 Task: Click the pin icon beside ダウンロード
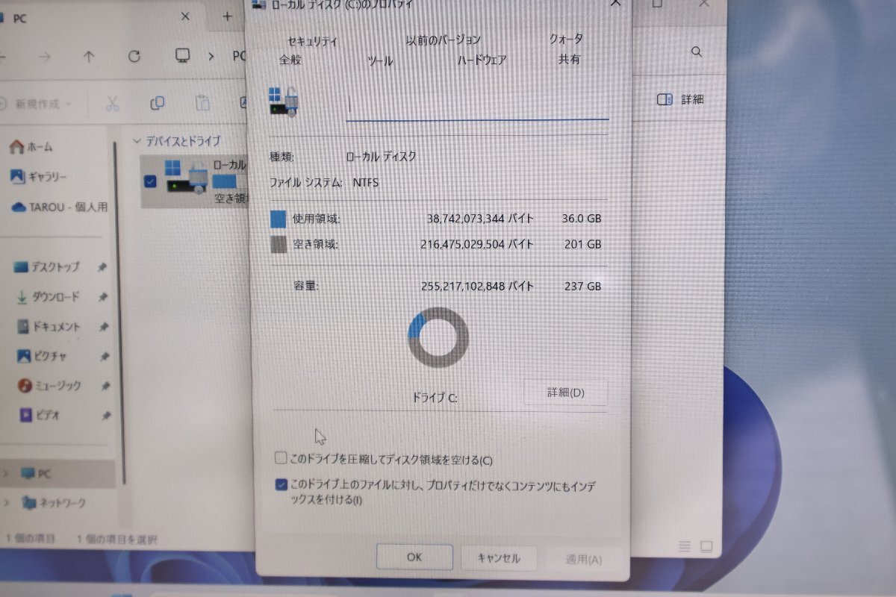coord(103,297)
